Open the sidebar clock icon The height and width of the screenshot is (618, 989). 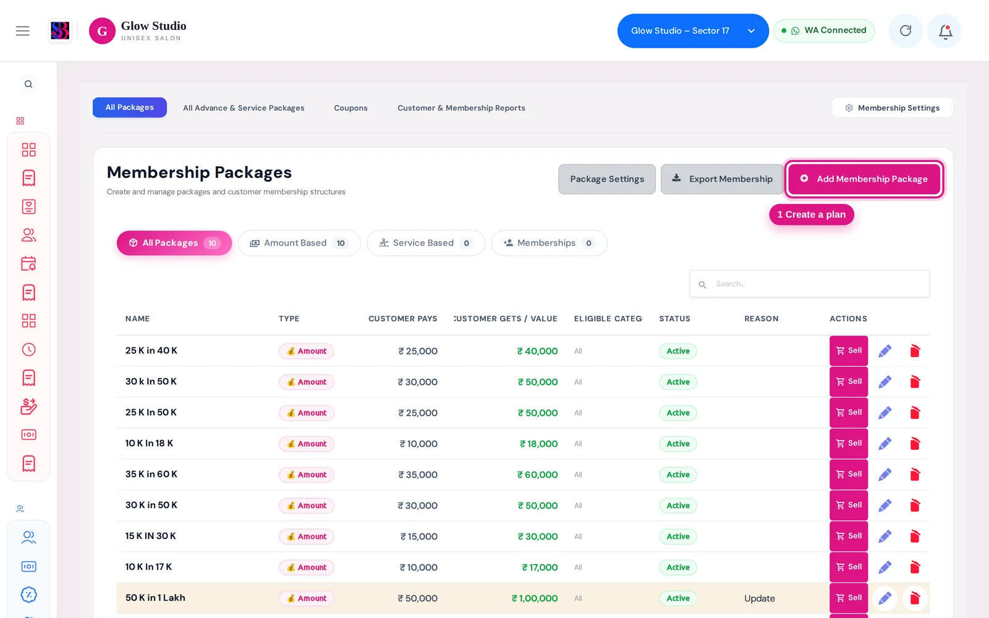coord(28,350)
